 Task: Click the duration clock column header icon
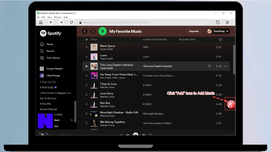coord(220,40)
